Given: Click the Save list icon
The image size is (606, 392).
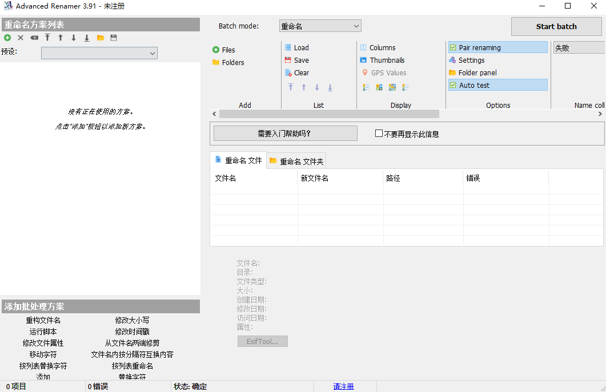Looking at the screenshot, I should pyautogui.click(x=296, y=60).
